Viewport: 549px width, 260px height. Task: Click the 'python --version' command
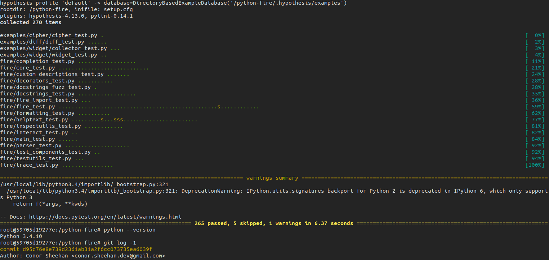(130, 230)
